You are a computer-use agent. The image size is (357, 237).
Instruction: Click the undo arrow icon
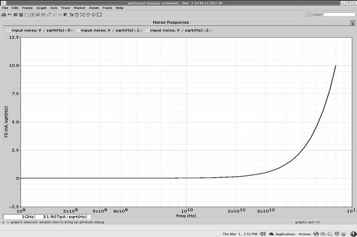(10, 15)
